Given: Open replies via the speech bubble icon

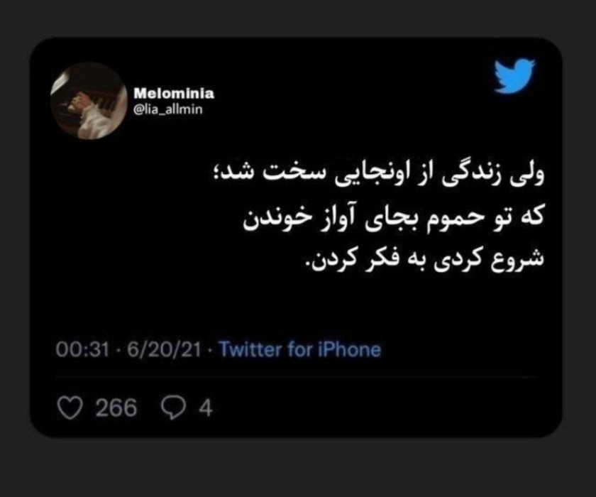Looking at the screenshot, I should coord(173,408).
